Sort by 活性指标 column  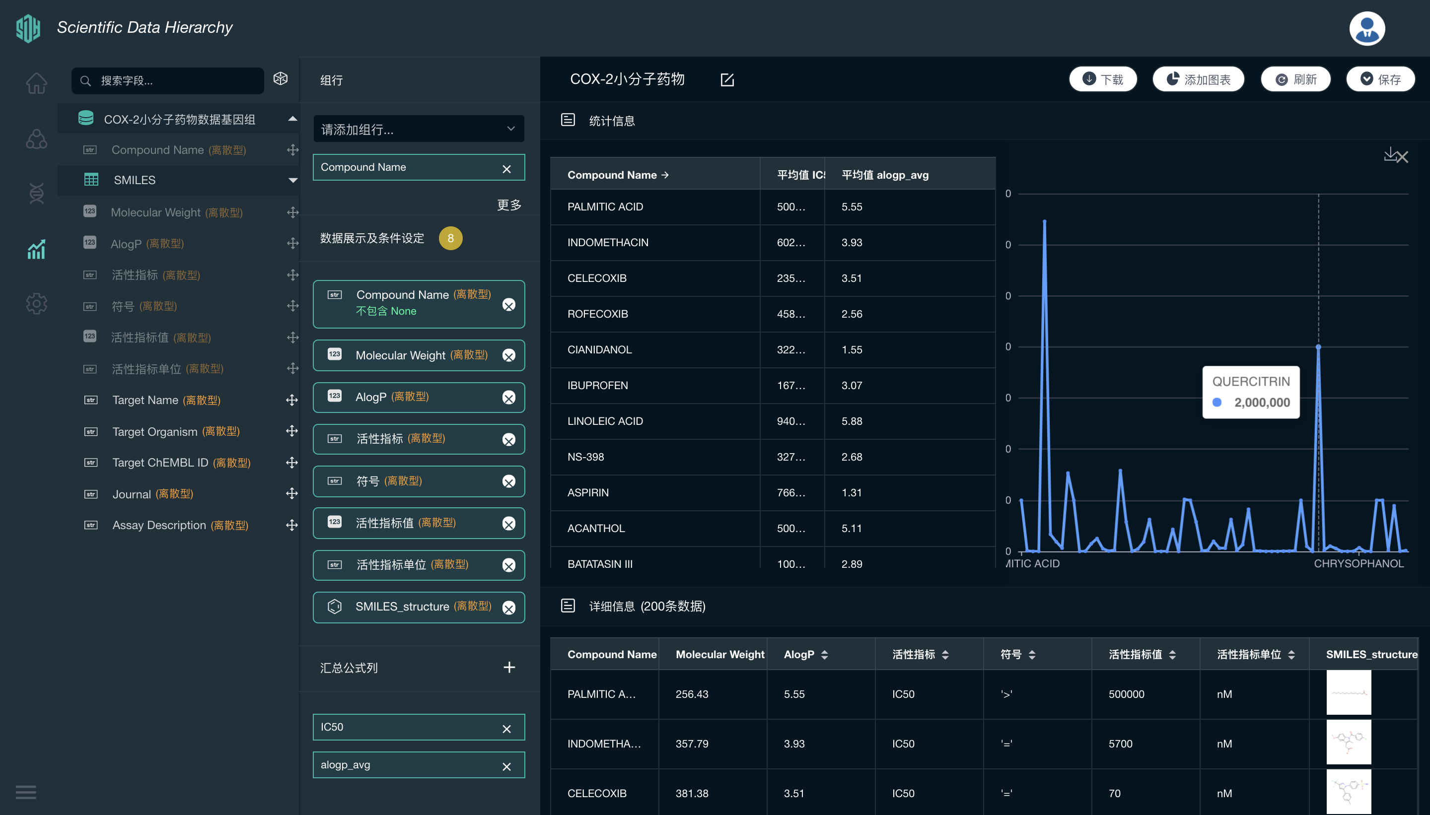(x=945, y=654)
